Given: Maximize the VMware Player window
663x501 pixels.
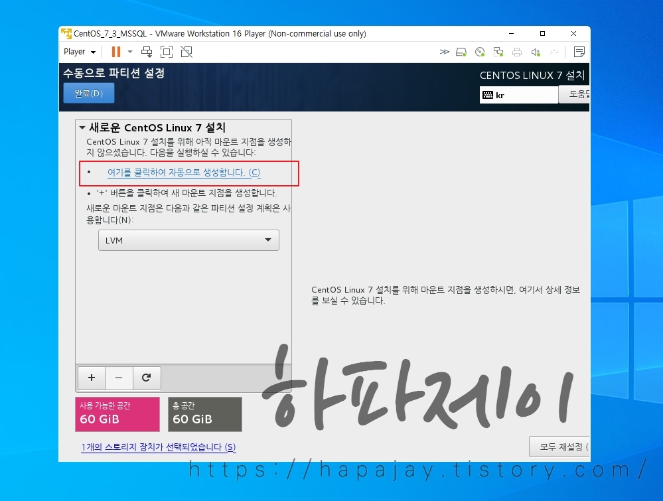Looking at the screenshot, I should [x=542, y=33].
